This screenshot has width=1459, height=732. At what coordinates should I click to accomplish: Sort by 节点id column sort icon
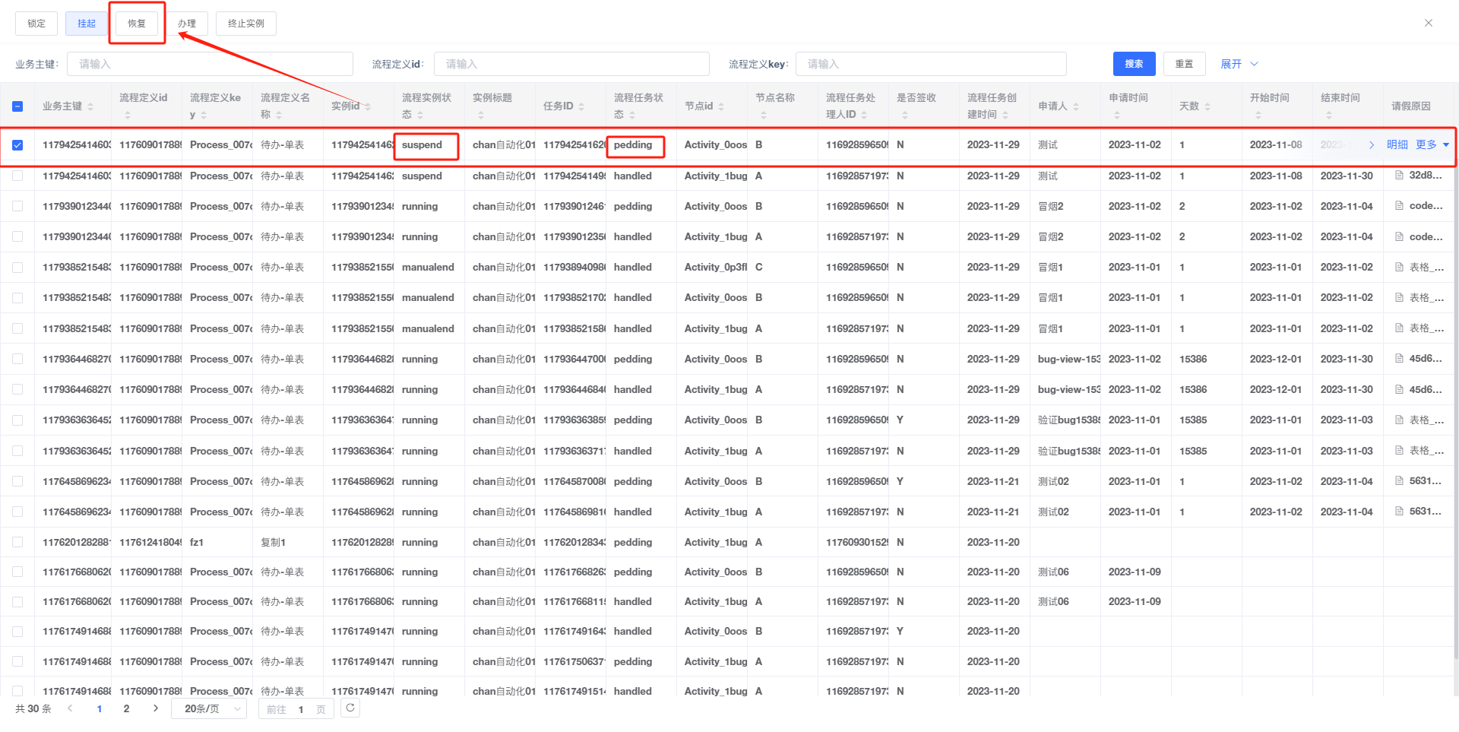point(721,106)
